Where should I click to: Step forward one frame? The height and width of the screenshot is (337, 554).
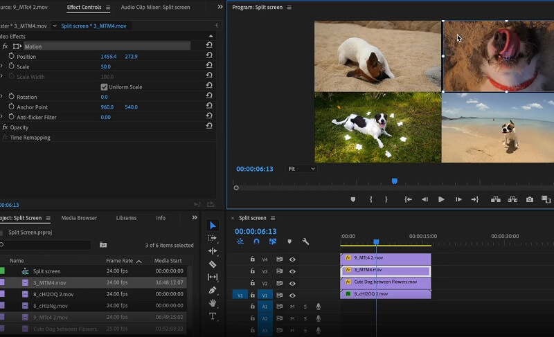pyautogui.click(x=458, y=199)
